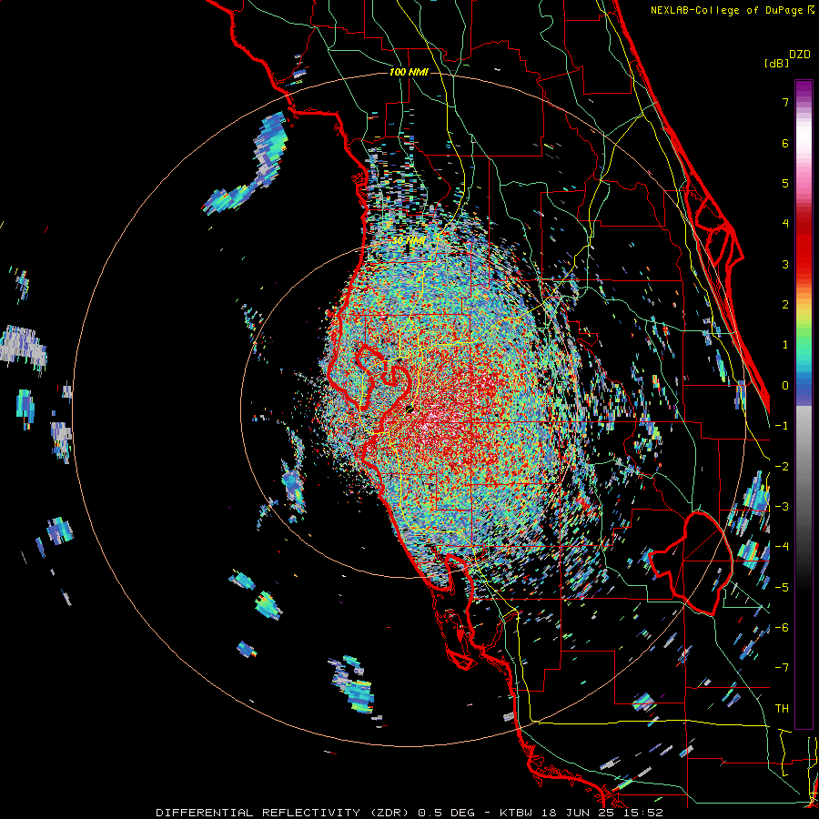Click the 2 tick on color scale
This screenshot has width=819, height=819.
click(785, 305)
